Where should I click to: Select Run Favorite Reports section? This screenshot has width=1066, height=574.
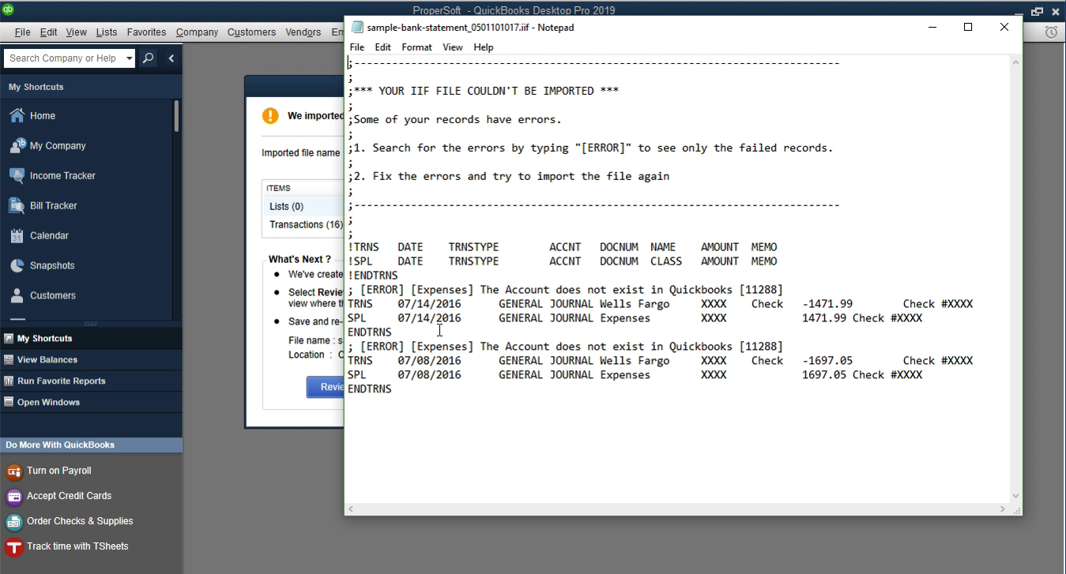pyautogui.click(x=91, y=381)
